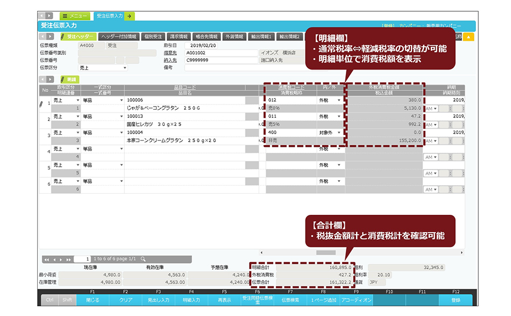This screenshot has height=316, width=511.
Task: Click the previous page arrow in grid pager
Action: [53, 259]
